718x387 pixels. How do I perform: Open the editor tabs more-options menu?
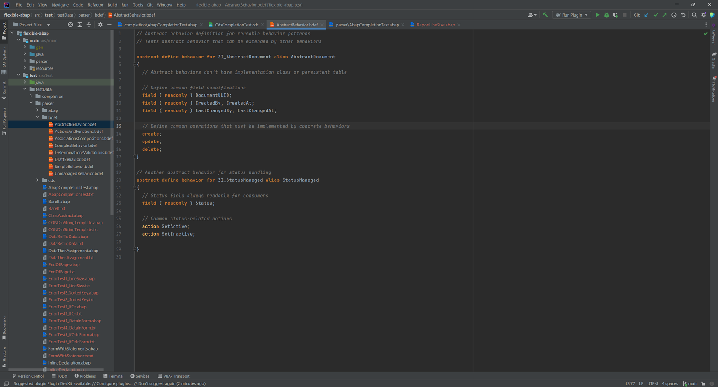click(x=706, y=25)
